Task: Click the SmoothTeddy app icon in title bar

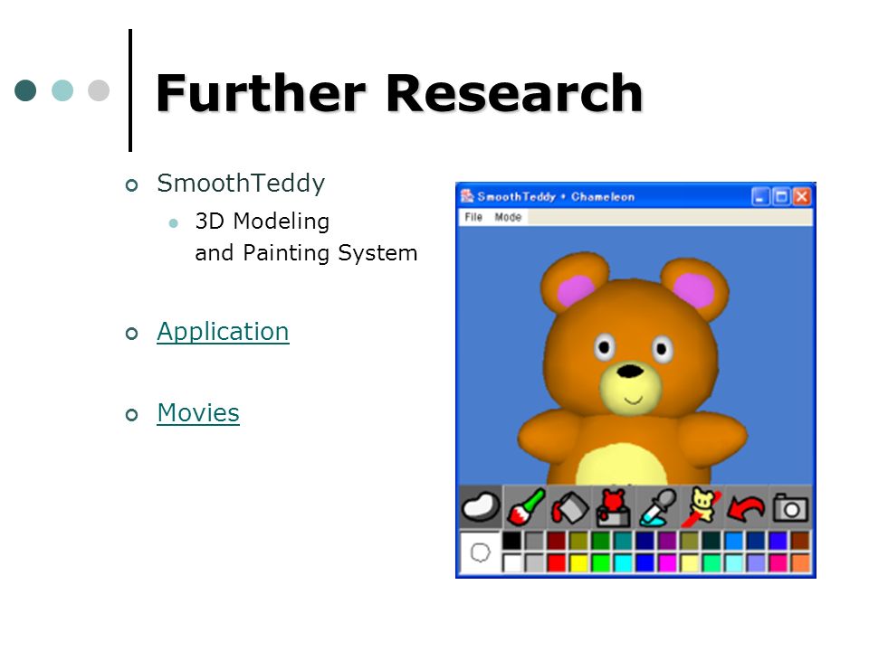Action: point(467,196)
